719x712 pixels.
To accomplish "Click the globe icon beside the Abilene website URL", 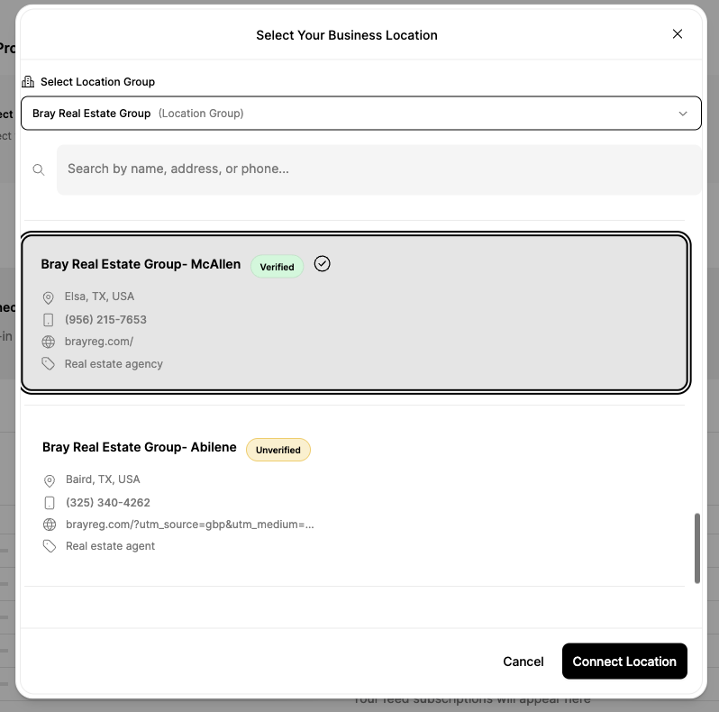I will point(50,525).
